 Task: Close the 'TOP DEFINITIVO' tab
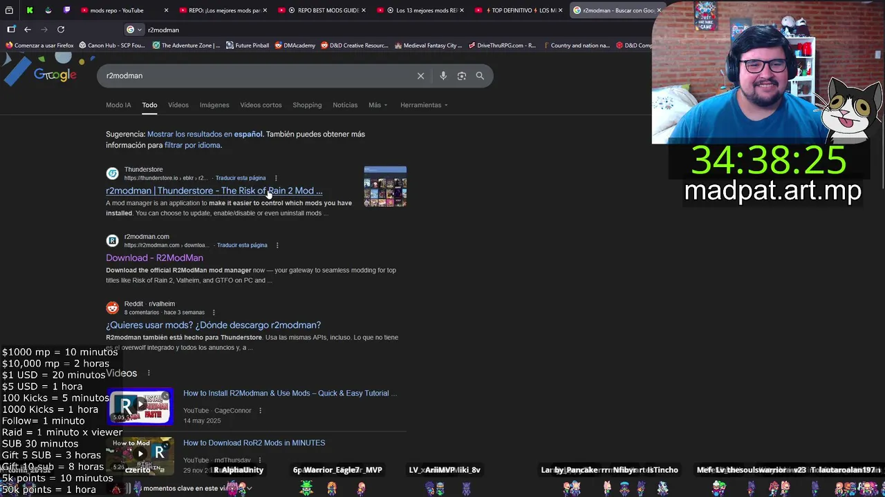pyautogui.click(x=561, y=10)
